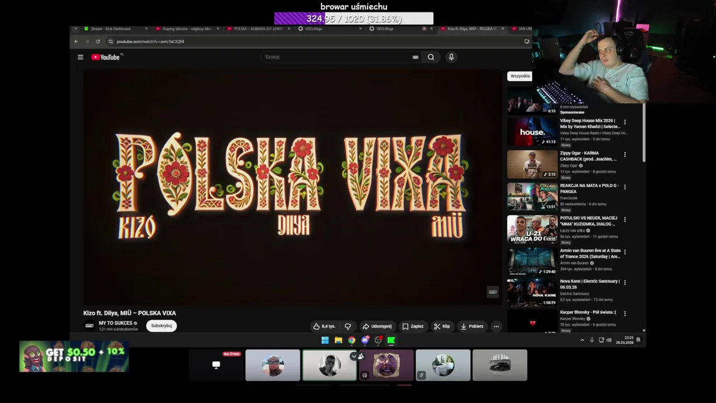The height and width of the screenshot is (403, 716).
Task: Like the video with thumbs up 8,4 tys.
Action: click(x=324, y=326)
